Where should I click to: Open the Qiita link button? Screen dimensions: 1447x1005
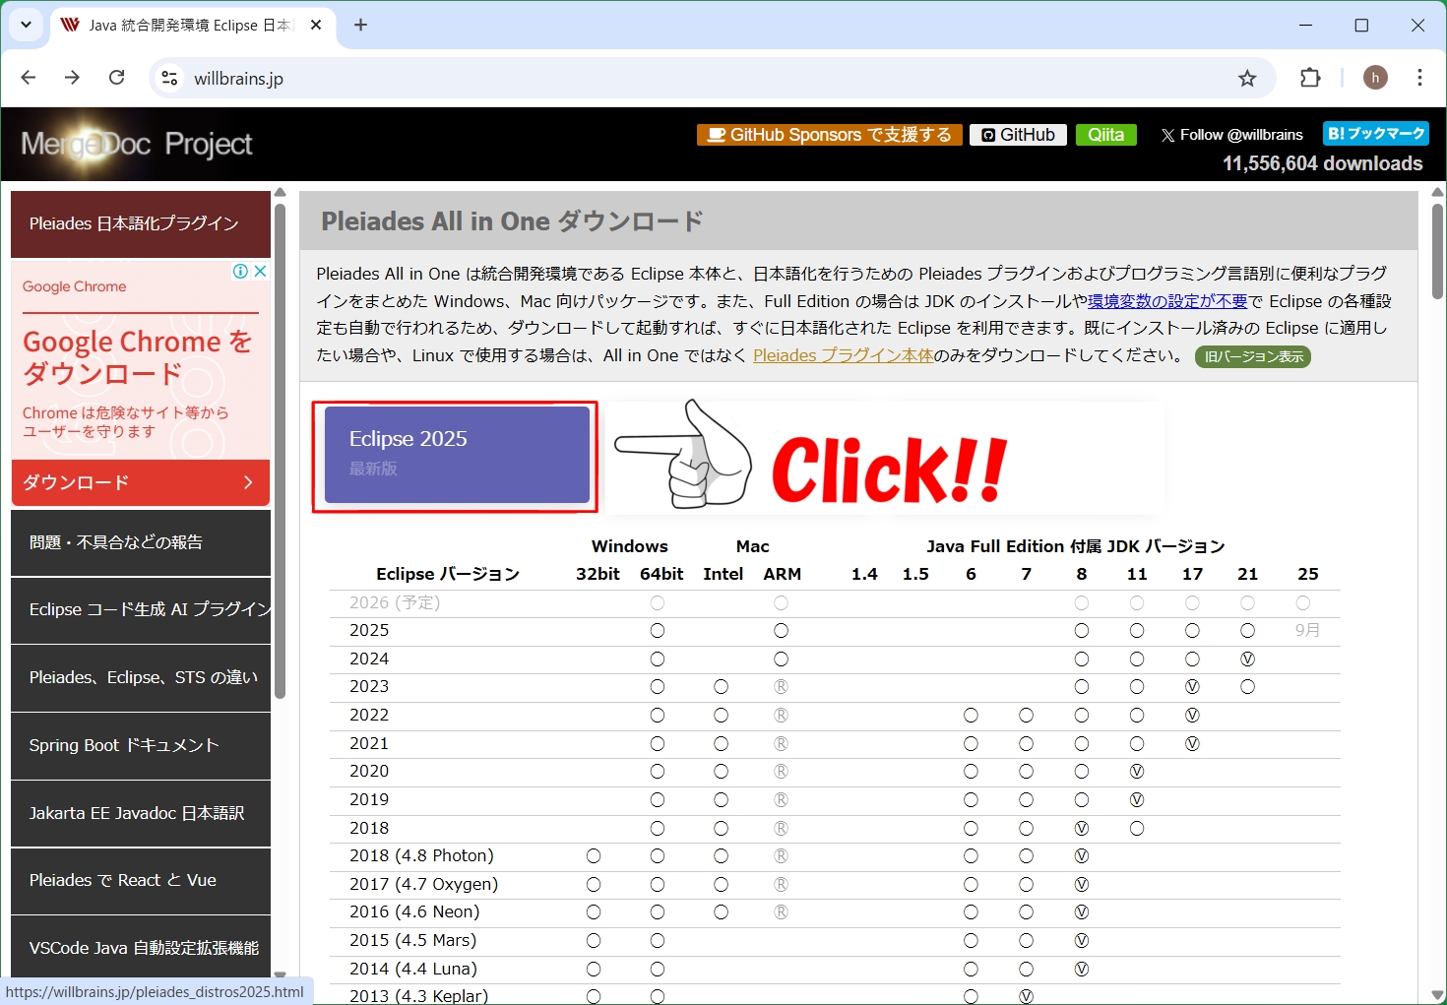point(1105,135)
